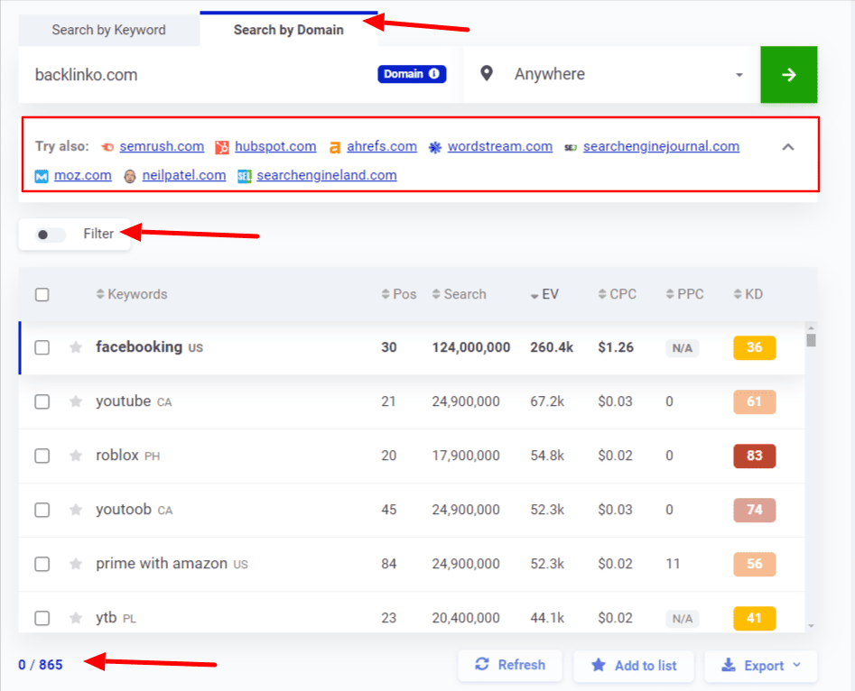
Task: Sort table by Pos column
Action: pos(398,294)
